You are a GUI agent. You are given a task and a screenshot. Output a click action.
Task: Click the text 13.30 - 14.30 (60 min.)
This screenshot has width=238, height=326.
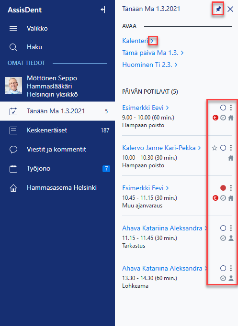(x=149, y=278)
